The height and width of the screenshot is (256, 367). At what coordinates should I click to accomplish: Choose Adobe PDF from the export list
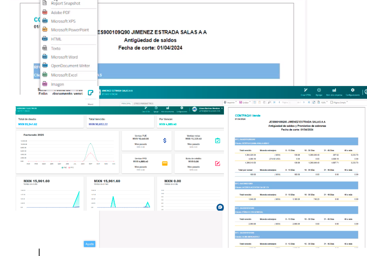click(60, 13)
